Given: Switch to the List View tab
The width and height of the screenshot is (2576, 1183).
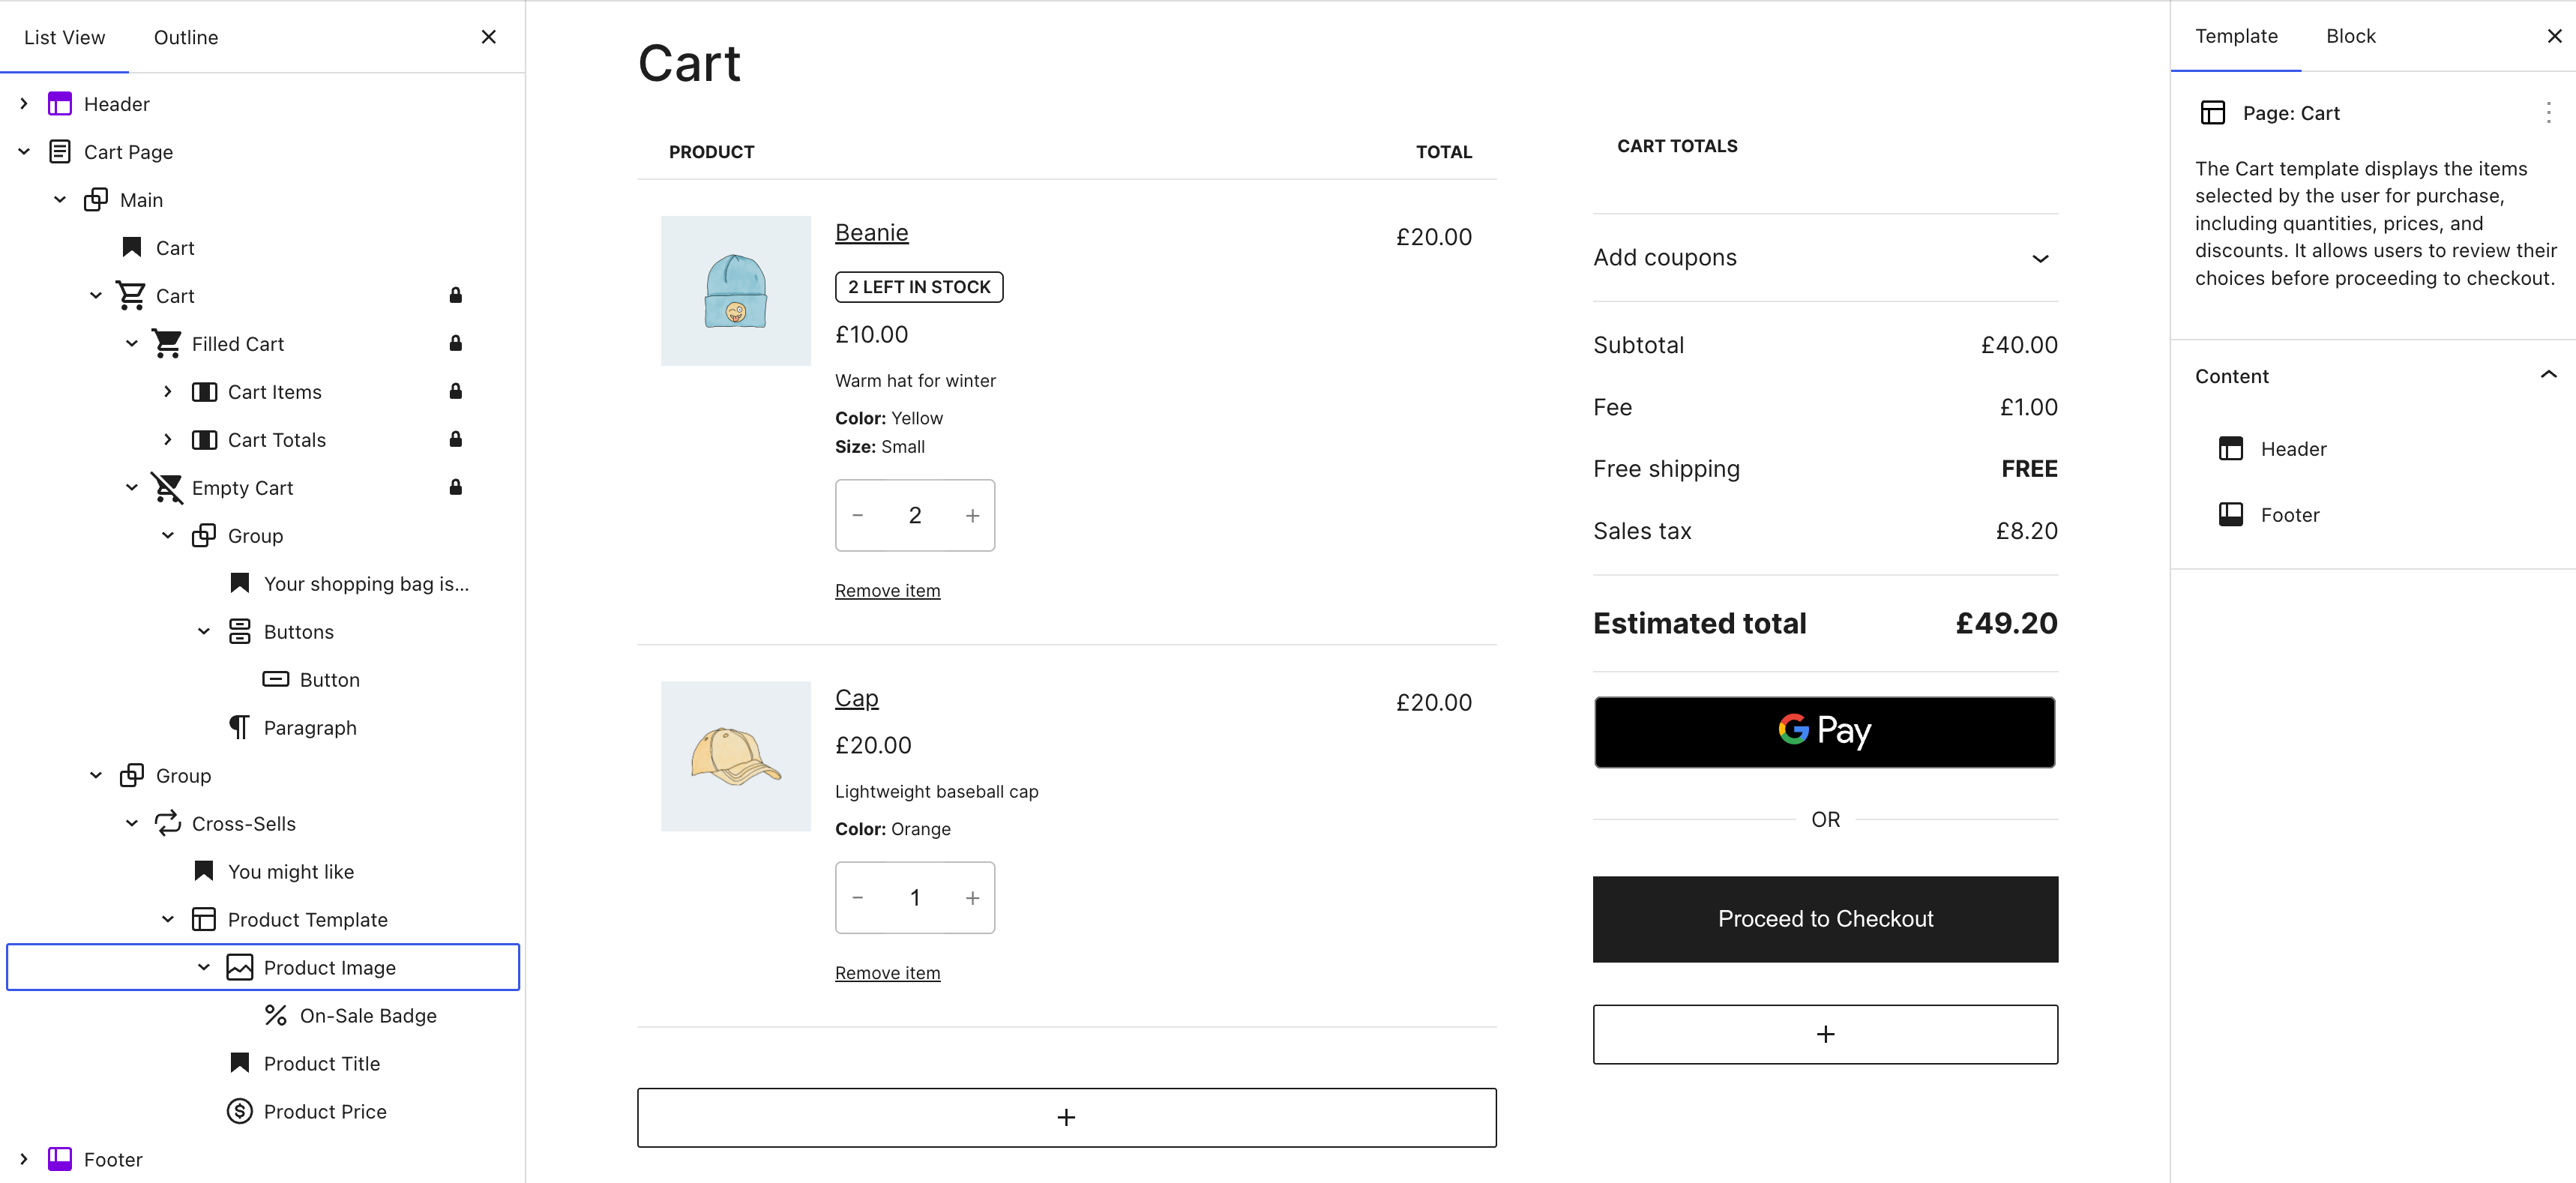Looking at the screenshot, I should click(64, 38).
